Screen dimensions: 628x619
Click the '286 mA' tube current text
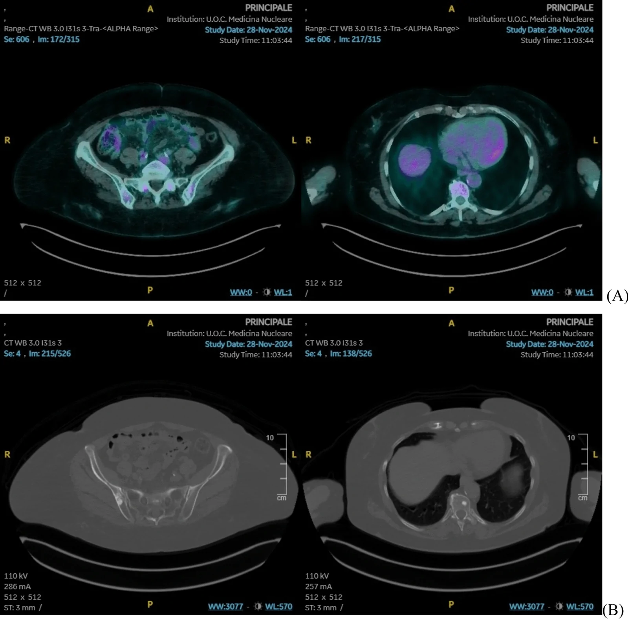17,586
